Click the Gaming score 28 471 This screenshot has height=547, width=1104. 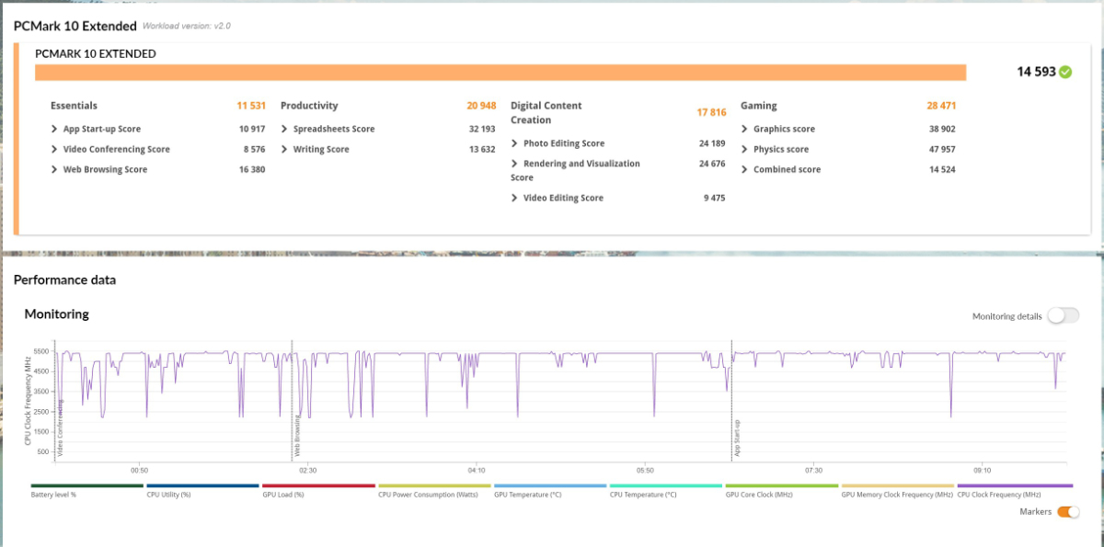(x=941, y=106)
